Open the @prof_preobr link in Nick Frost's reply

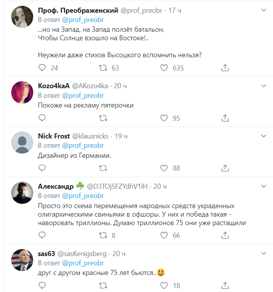coord(83,146)
